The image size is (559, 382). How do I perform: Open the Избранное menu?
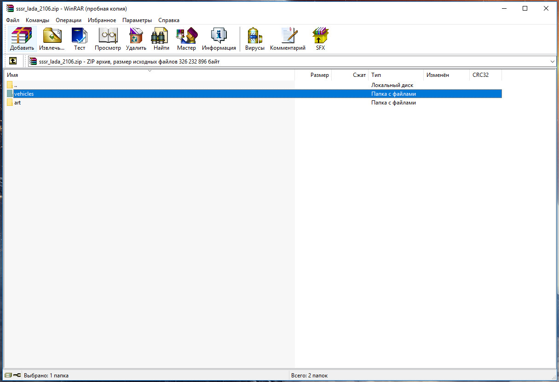(102, 20)
